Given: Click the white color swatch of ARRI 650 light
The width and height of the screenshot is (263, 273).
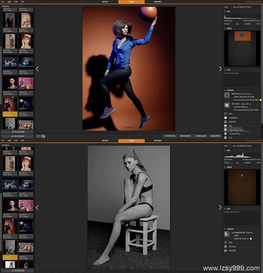Looking at the screenshot, I should click(260, 100).
